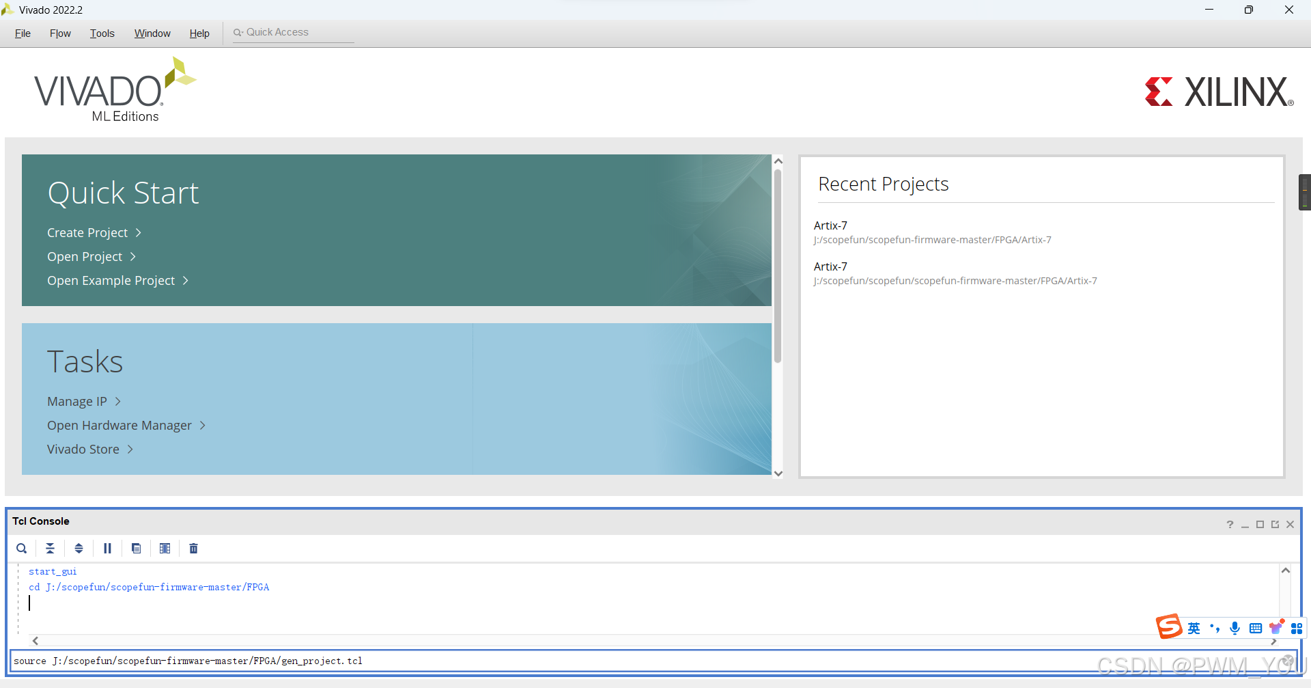Clear Tcl Console output with the trash icon
The height and width of the screenshot is (688, 1311).
click(x=193, y=548)
